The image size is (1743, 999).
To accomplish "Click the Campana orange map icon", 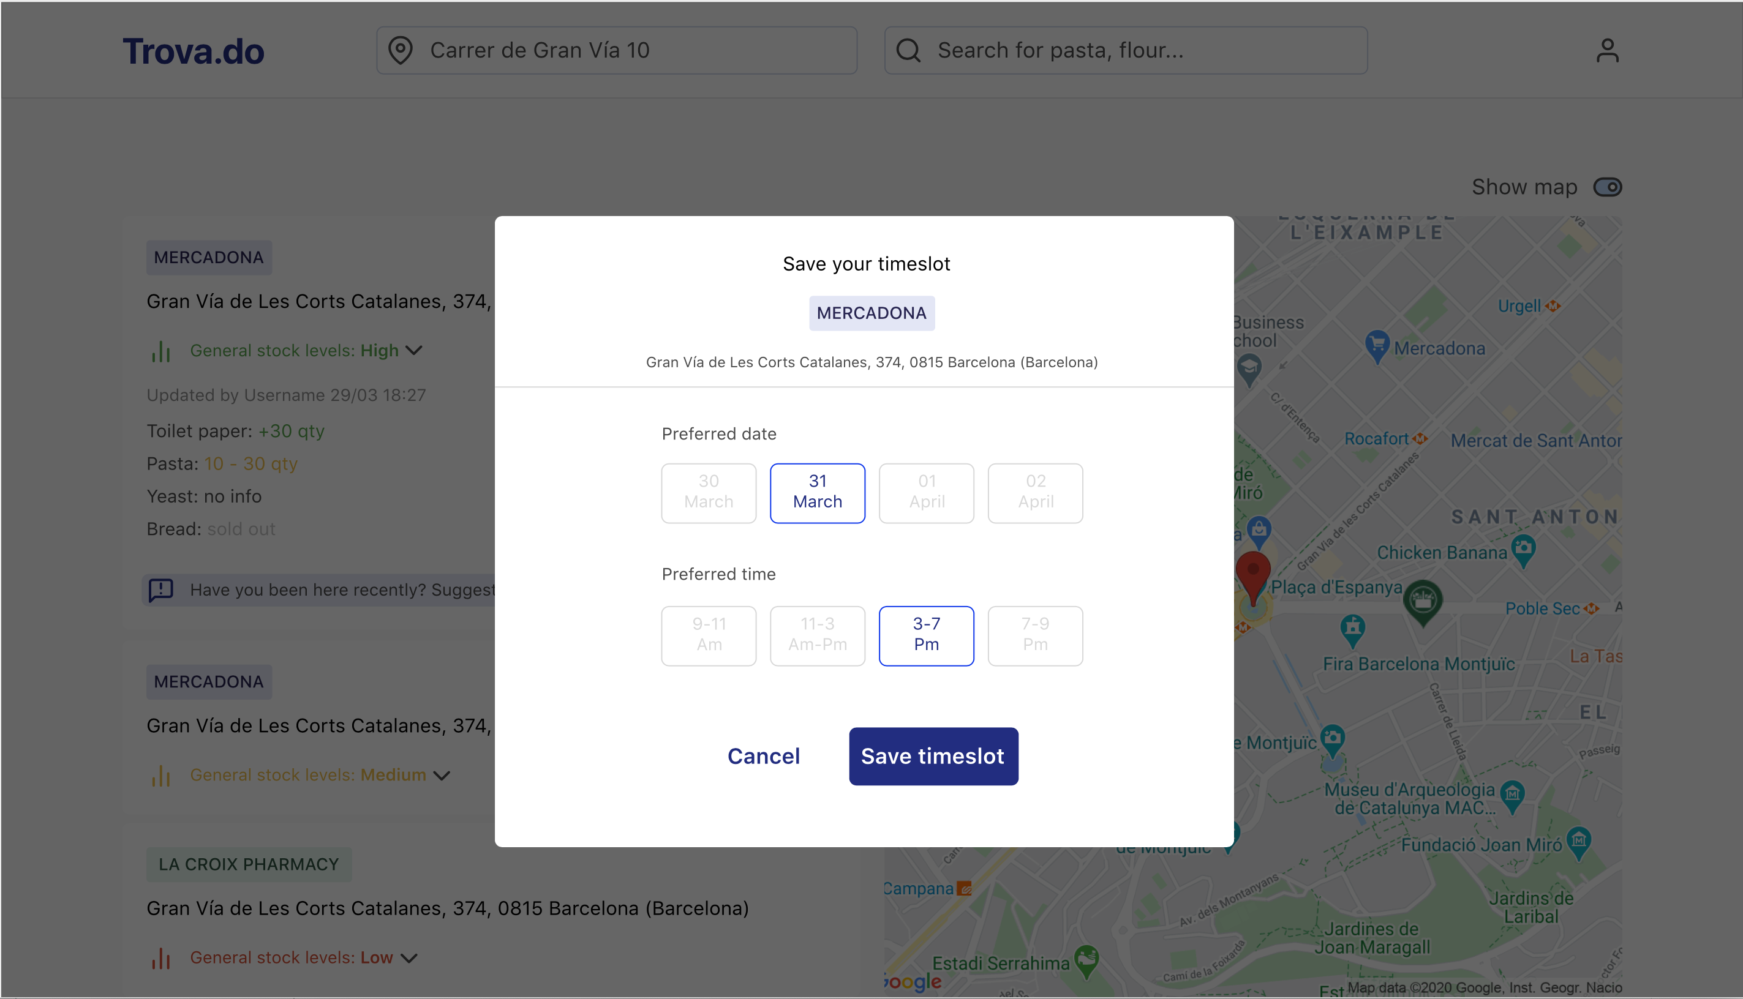I will coord(965,889).
